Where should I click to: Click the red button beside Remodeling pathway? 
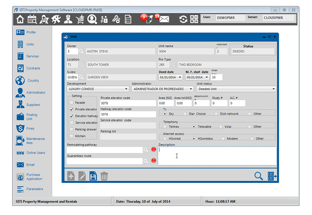pos(154,150)
